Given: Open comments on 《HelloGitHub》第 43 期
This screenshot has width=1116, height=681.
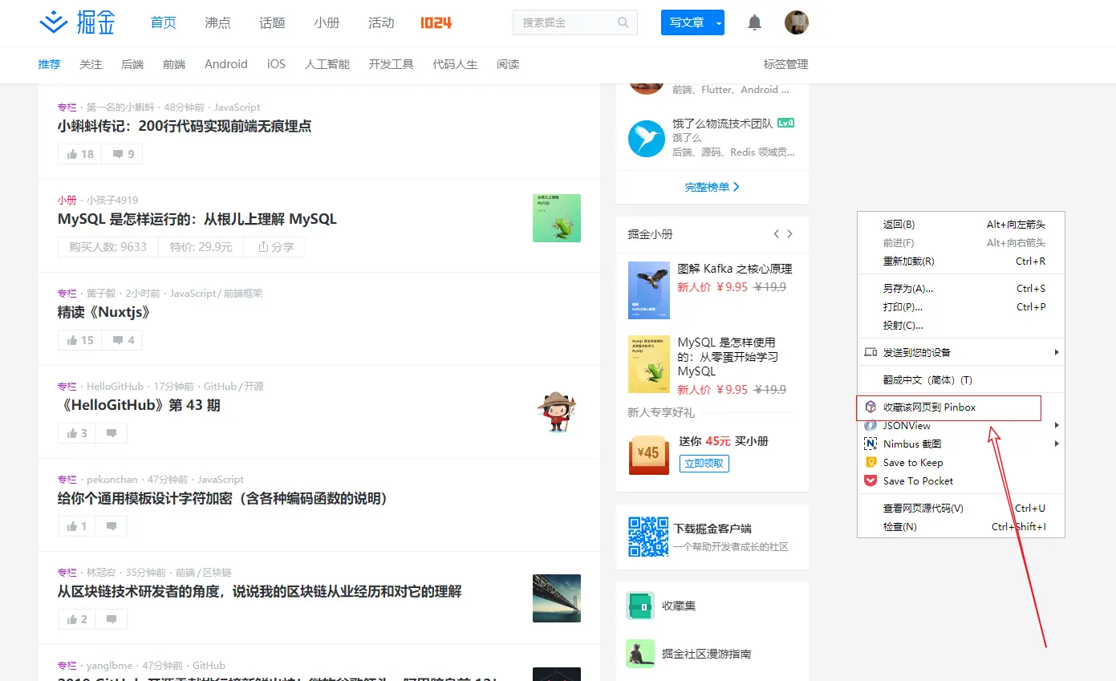Looking at the screenshot, I should [x=112, y=433].
